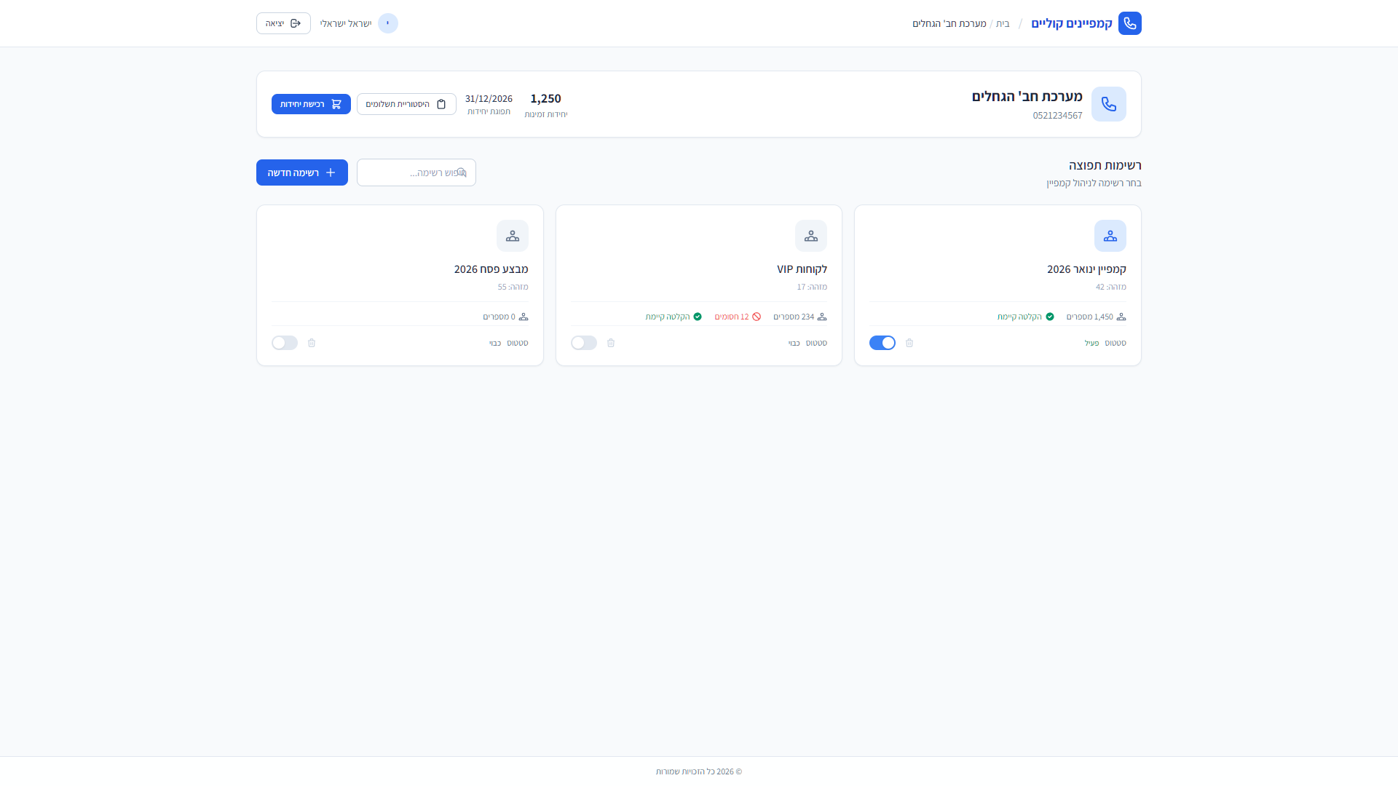Enable the לקוחות VIP status toggle

[583, 343]
